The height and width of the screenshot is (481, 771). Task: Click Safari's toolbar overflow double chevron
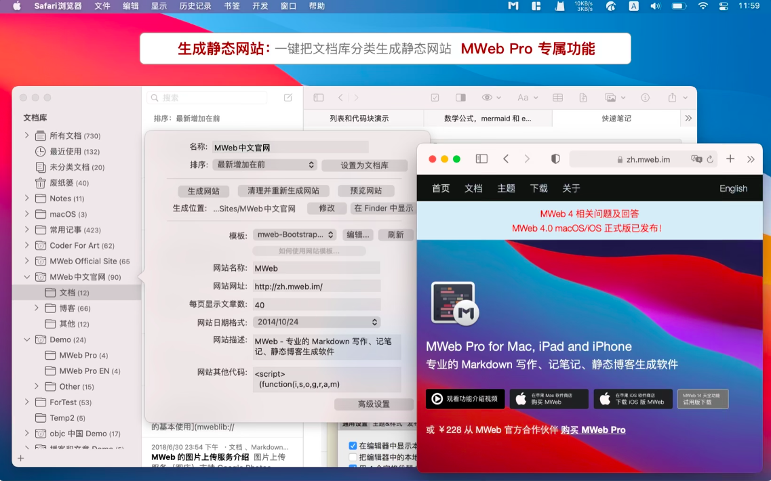pos(751,159)
